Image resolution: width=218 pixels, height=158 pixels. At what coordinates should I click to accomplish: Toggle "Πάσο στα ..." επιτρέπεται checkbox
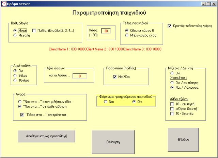(22, 115)
